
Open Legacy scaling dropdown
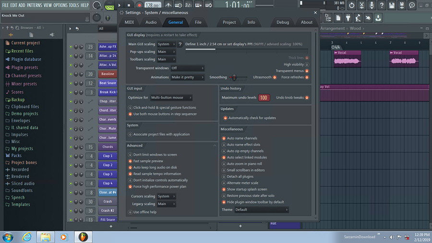(167, 204)
